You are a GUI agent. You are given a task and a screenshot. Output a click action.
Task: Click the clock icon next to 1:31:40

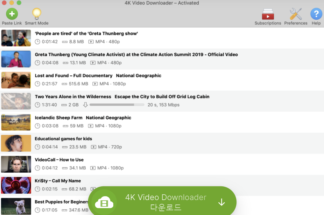pyautogui.click(x=38, y=105)
